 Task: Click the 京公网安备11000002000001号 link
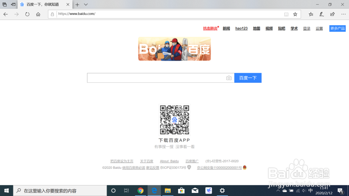(219, 167)
